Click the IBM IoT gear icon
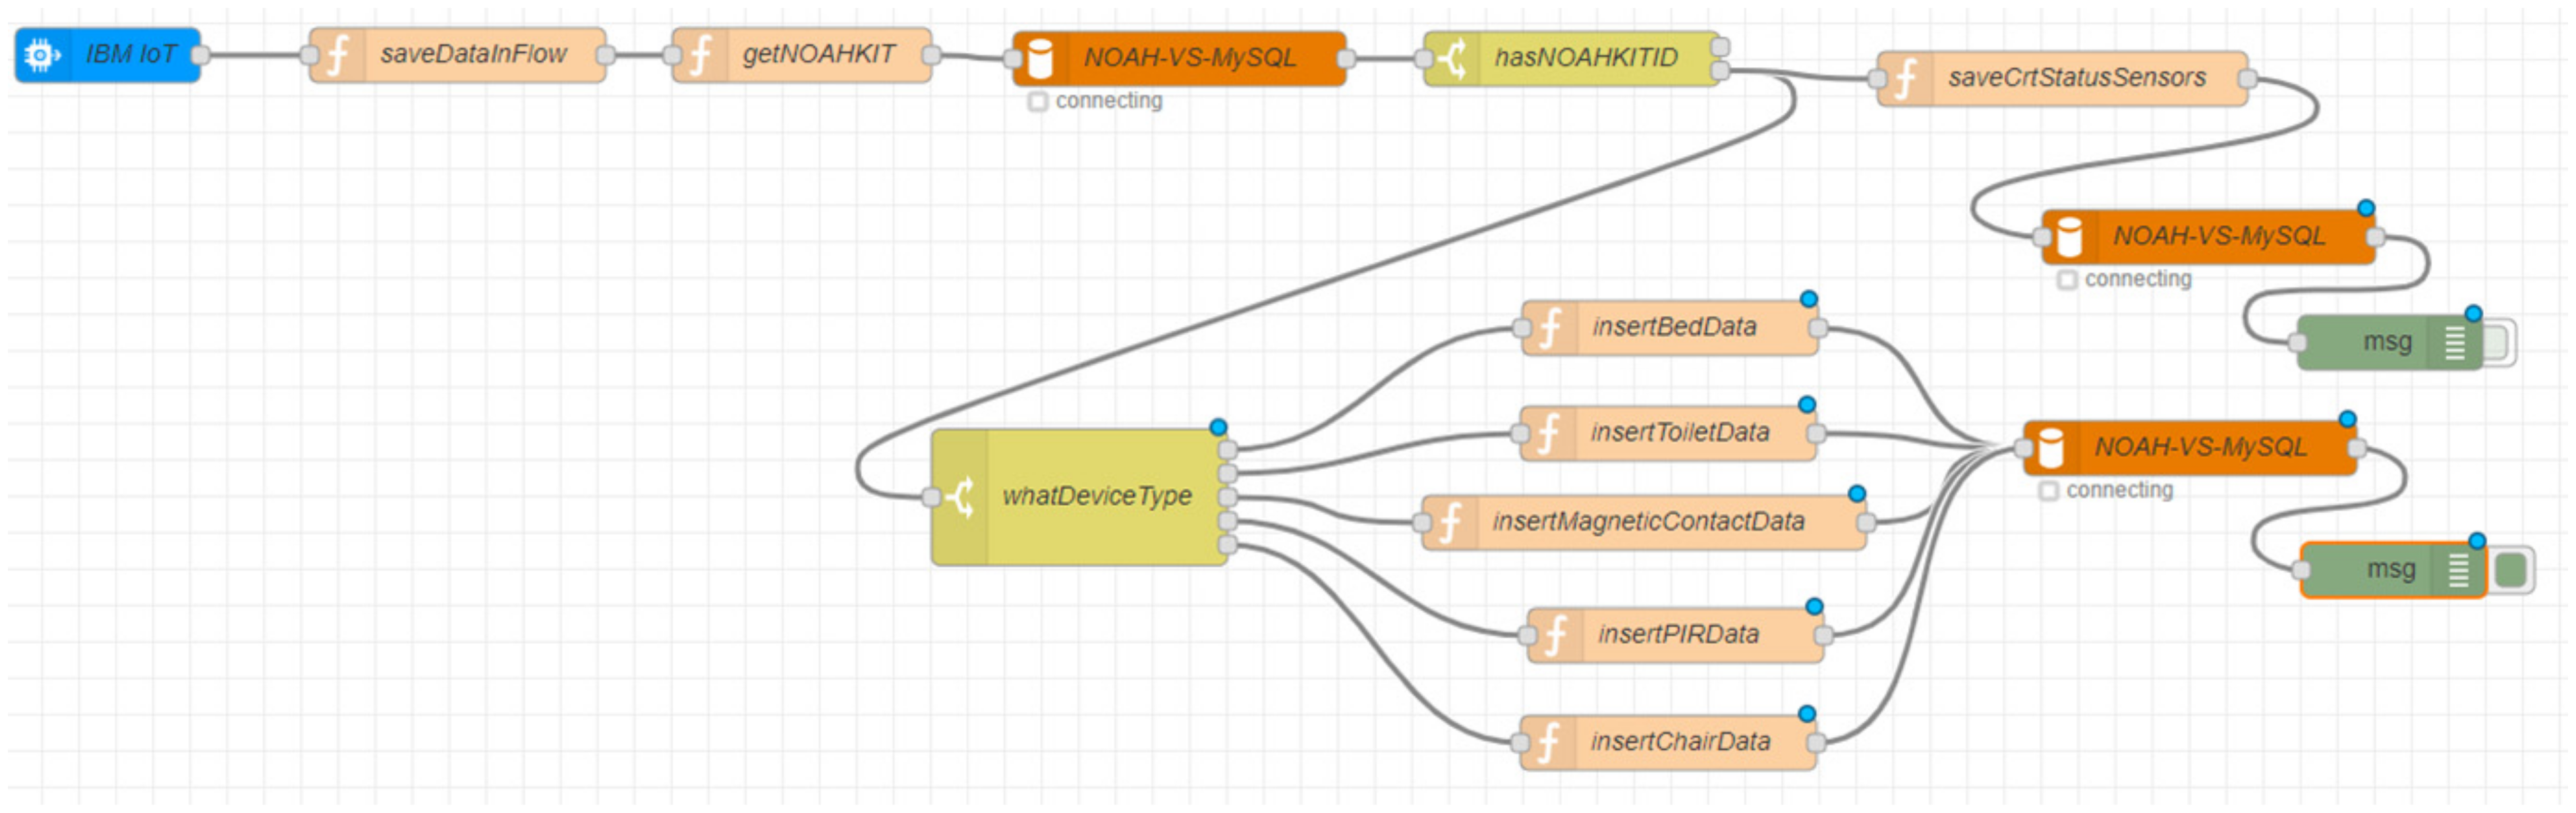 (40, 55)
